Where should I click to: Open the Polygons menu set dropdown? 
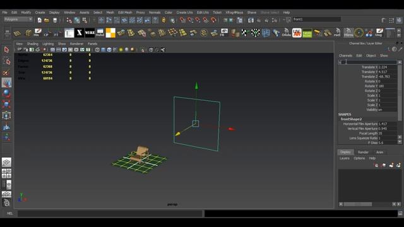tap(18, 20)
